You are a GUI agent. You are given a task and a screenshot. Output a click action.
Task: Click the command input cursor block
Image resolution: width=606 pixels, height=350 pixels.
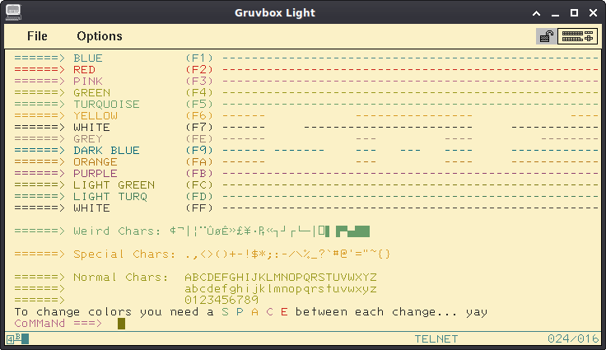pos(121,324)
